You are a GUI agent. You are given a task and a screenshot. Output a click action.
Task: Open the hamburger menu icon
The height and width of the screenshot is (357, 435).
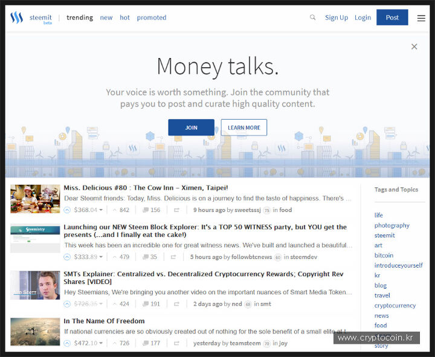click(x=421, y=18)
